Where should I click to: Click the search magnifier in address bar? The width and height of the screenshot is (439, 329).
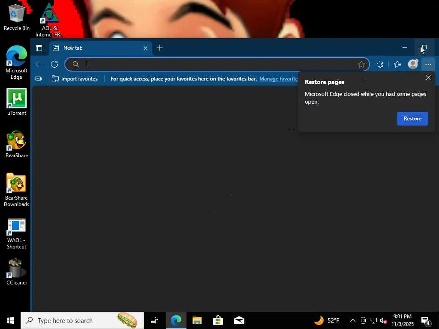click(75, 64)
